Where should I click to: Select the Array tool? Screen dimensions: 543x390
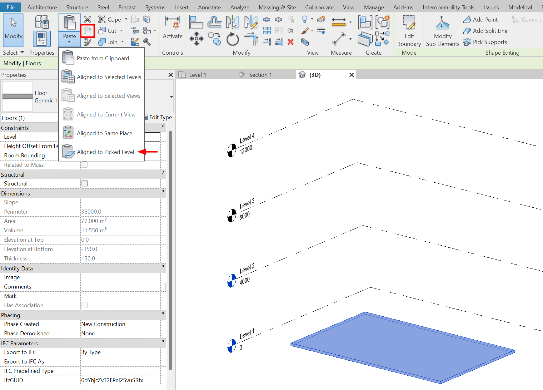(267, 31)
